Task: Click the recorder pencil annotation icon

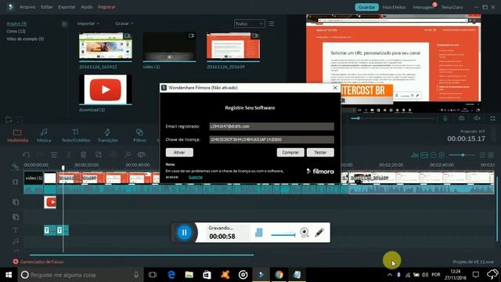Action: tap(319, 233)
